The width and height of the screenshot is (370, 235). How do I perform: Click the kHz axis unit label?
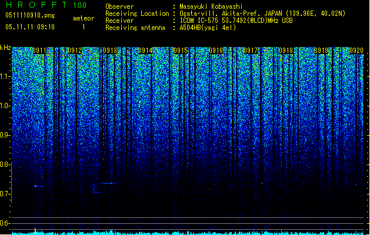tap(5, 48)
